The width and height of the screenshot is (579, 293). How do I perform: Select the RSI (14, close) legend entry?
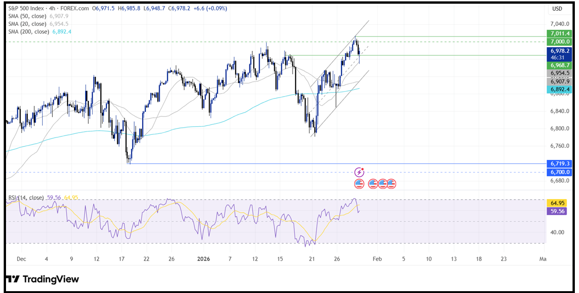pos(26,196)
